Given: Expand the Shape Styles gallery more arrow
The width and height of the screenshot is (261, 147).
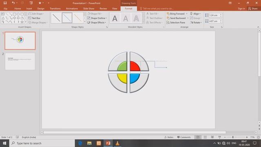Looking at the screenshot, I should [x=85, y=22].
